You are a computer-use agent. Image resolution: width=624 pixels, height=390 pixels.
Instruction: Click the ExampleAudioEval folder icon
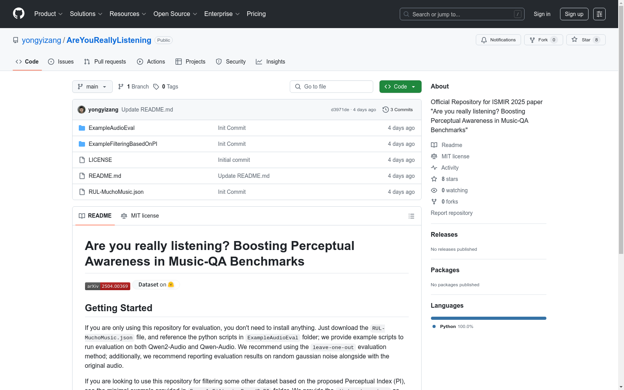(x=82, y=128)
